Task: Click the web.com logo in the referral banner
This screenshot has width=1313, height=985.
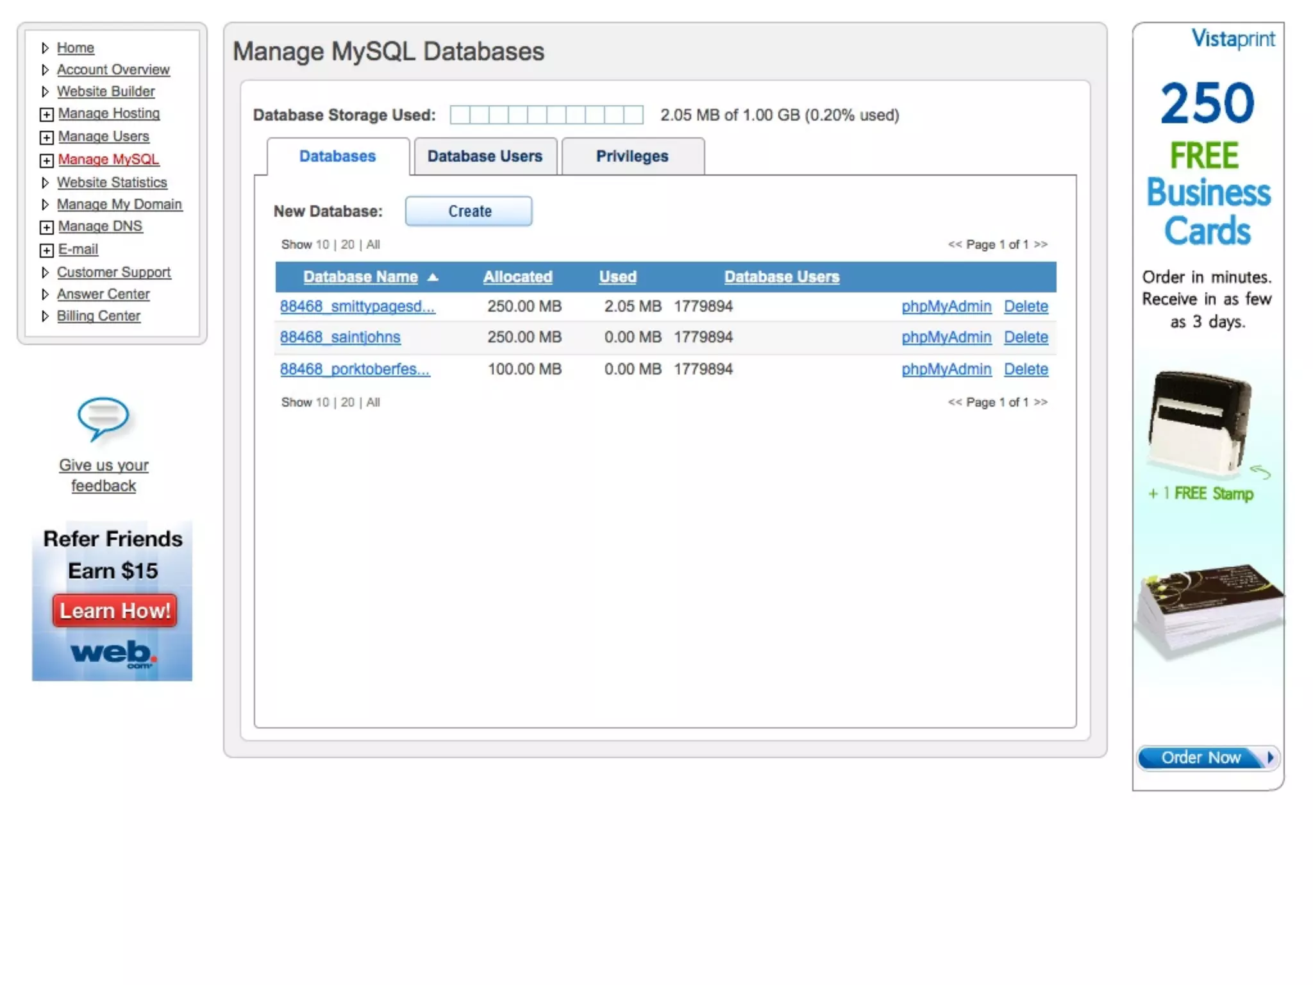Action: click(x=112, y=653)
